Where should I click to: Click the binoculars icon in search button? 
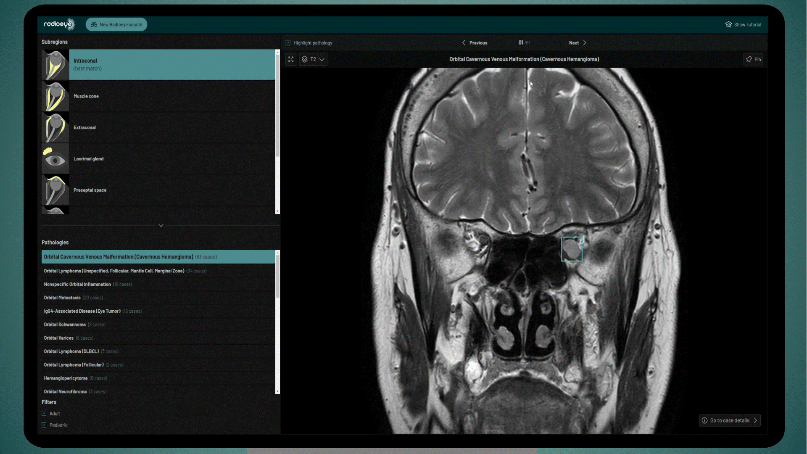coord(94,24)
